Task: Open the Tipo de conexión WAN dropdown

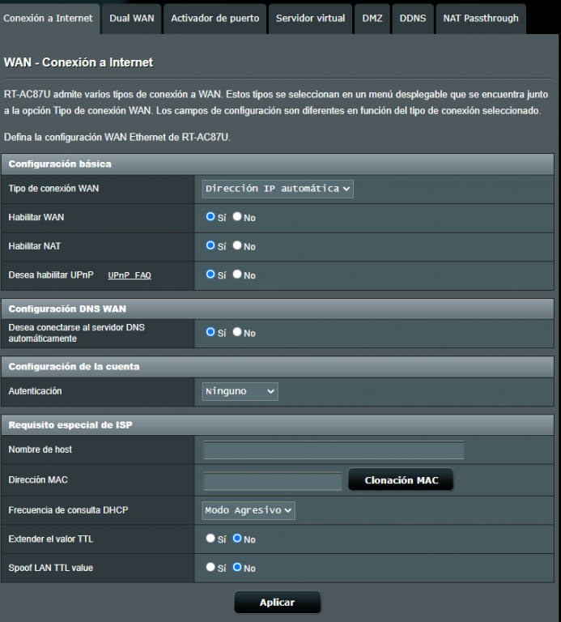Action: (278, 189)
